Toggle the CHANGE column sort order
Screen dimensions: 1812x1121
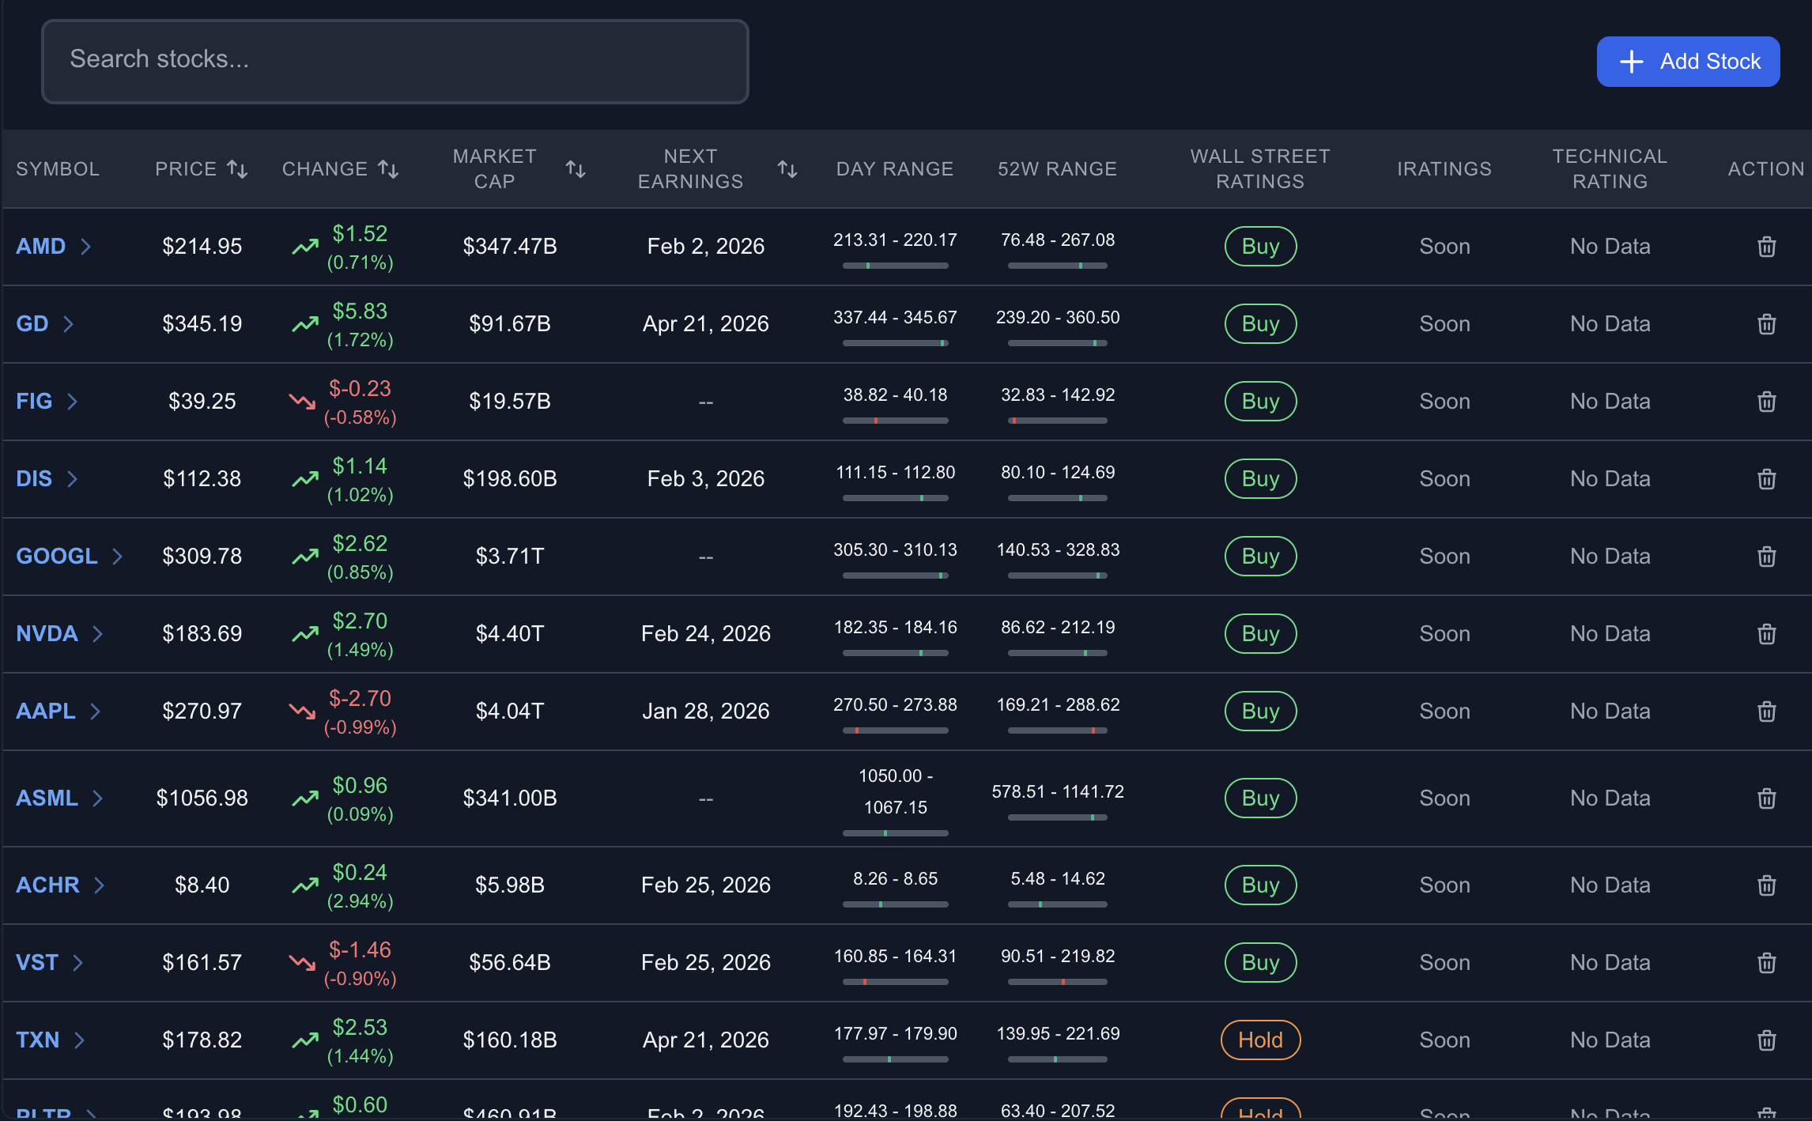(x=387, y=168)
